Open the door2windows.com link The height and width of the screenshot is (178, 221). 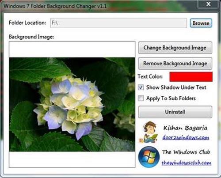[186, 137]
